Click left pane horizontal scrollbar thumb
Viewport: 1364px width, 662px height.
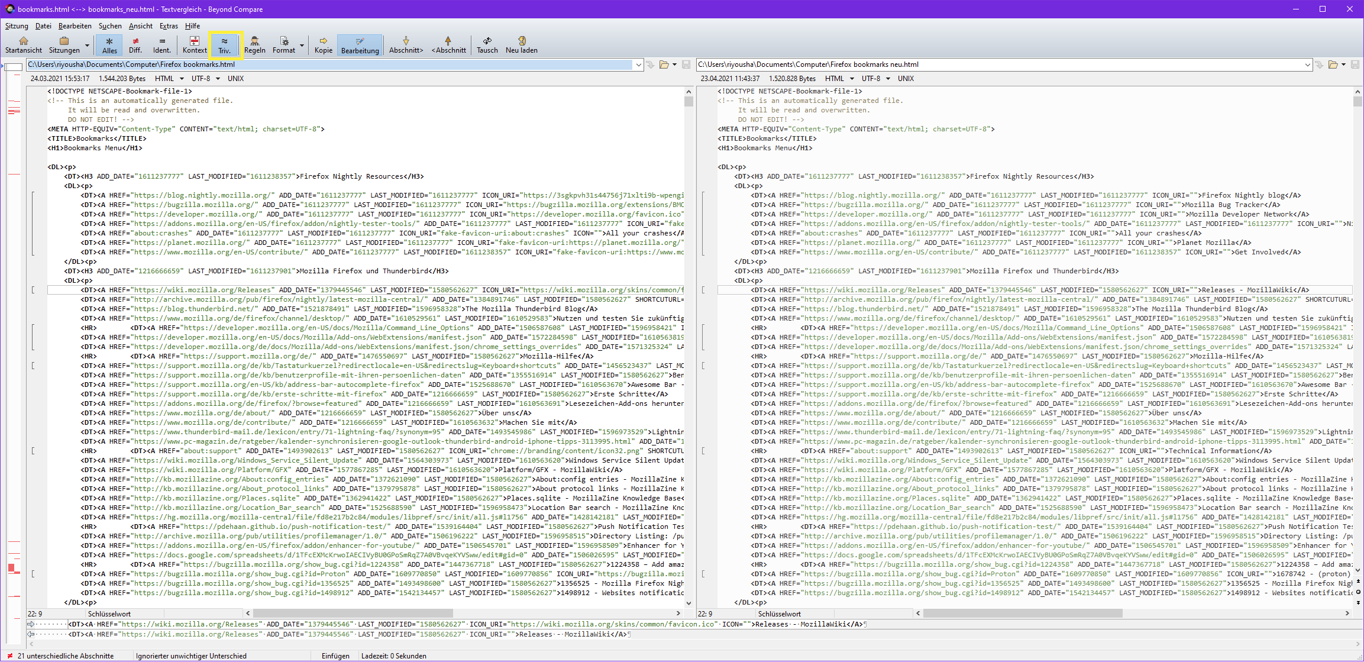pos(353,613)
